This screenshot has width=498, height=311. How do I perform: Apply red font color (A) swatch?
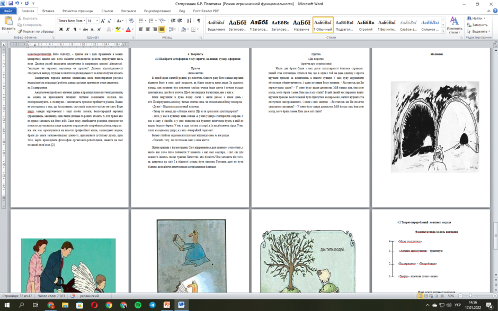[x=128, y=30]
